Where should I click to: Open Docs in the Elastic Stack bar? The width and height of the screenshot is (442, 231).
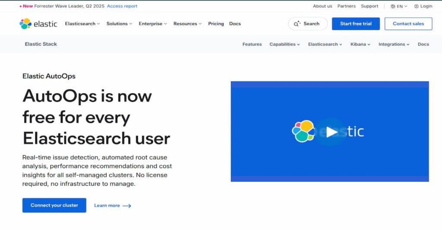423,44
